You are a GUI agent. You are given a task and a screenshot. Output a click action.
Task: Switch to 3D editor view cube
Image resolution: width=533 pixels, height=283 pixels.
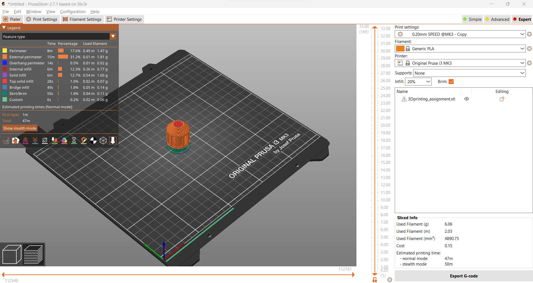[x=12, y=254]
